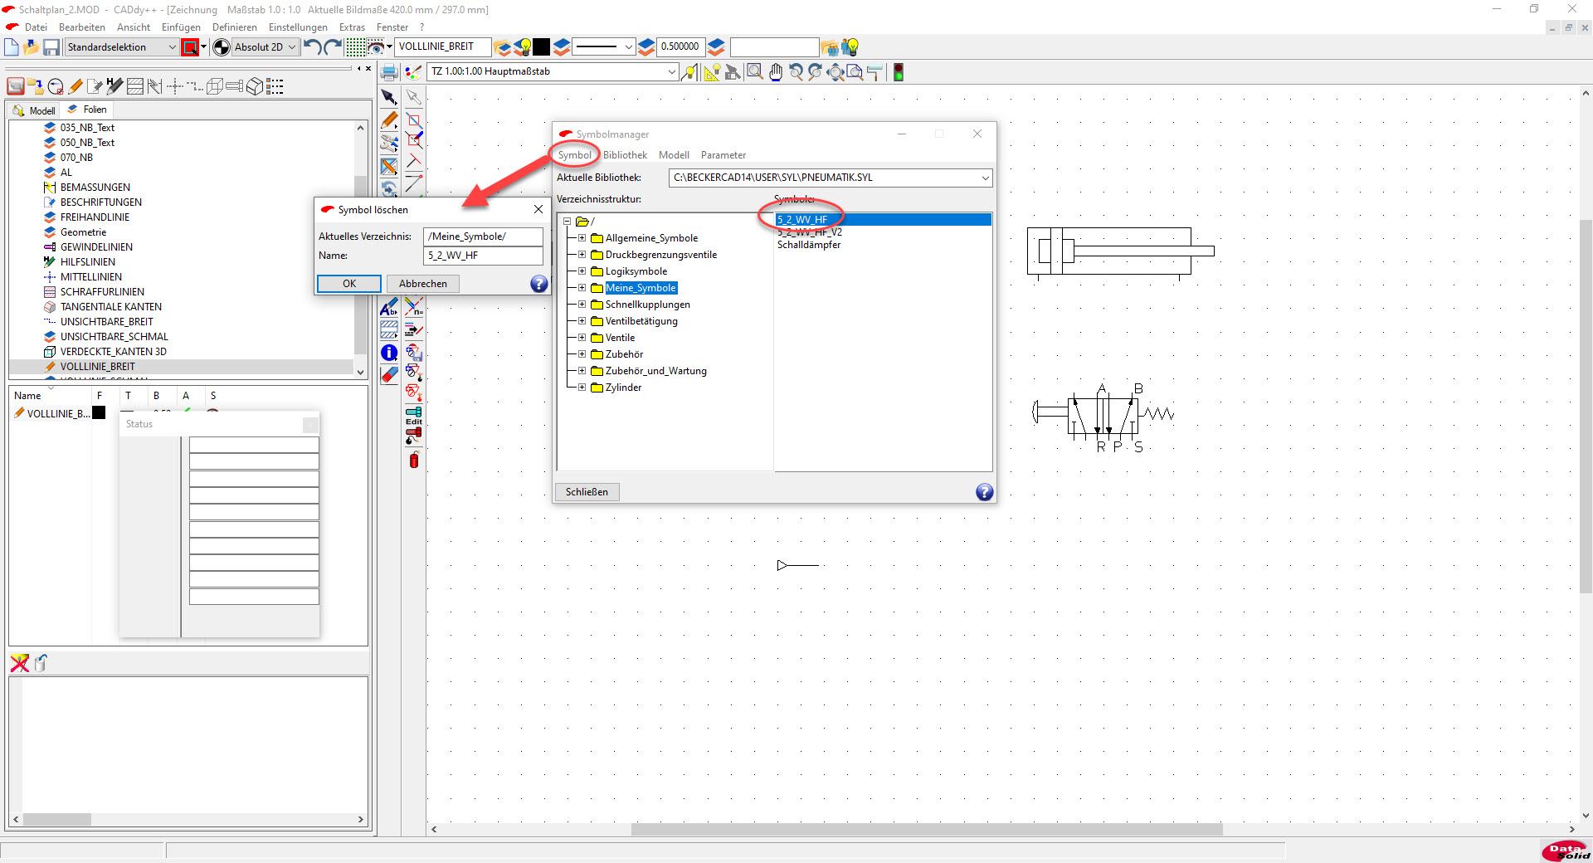
Task: Select the BEMASSUNGEN layer
Action: pos(95,188)
